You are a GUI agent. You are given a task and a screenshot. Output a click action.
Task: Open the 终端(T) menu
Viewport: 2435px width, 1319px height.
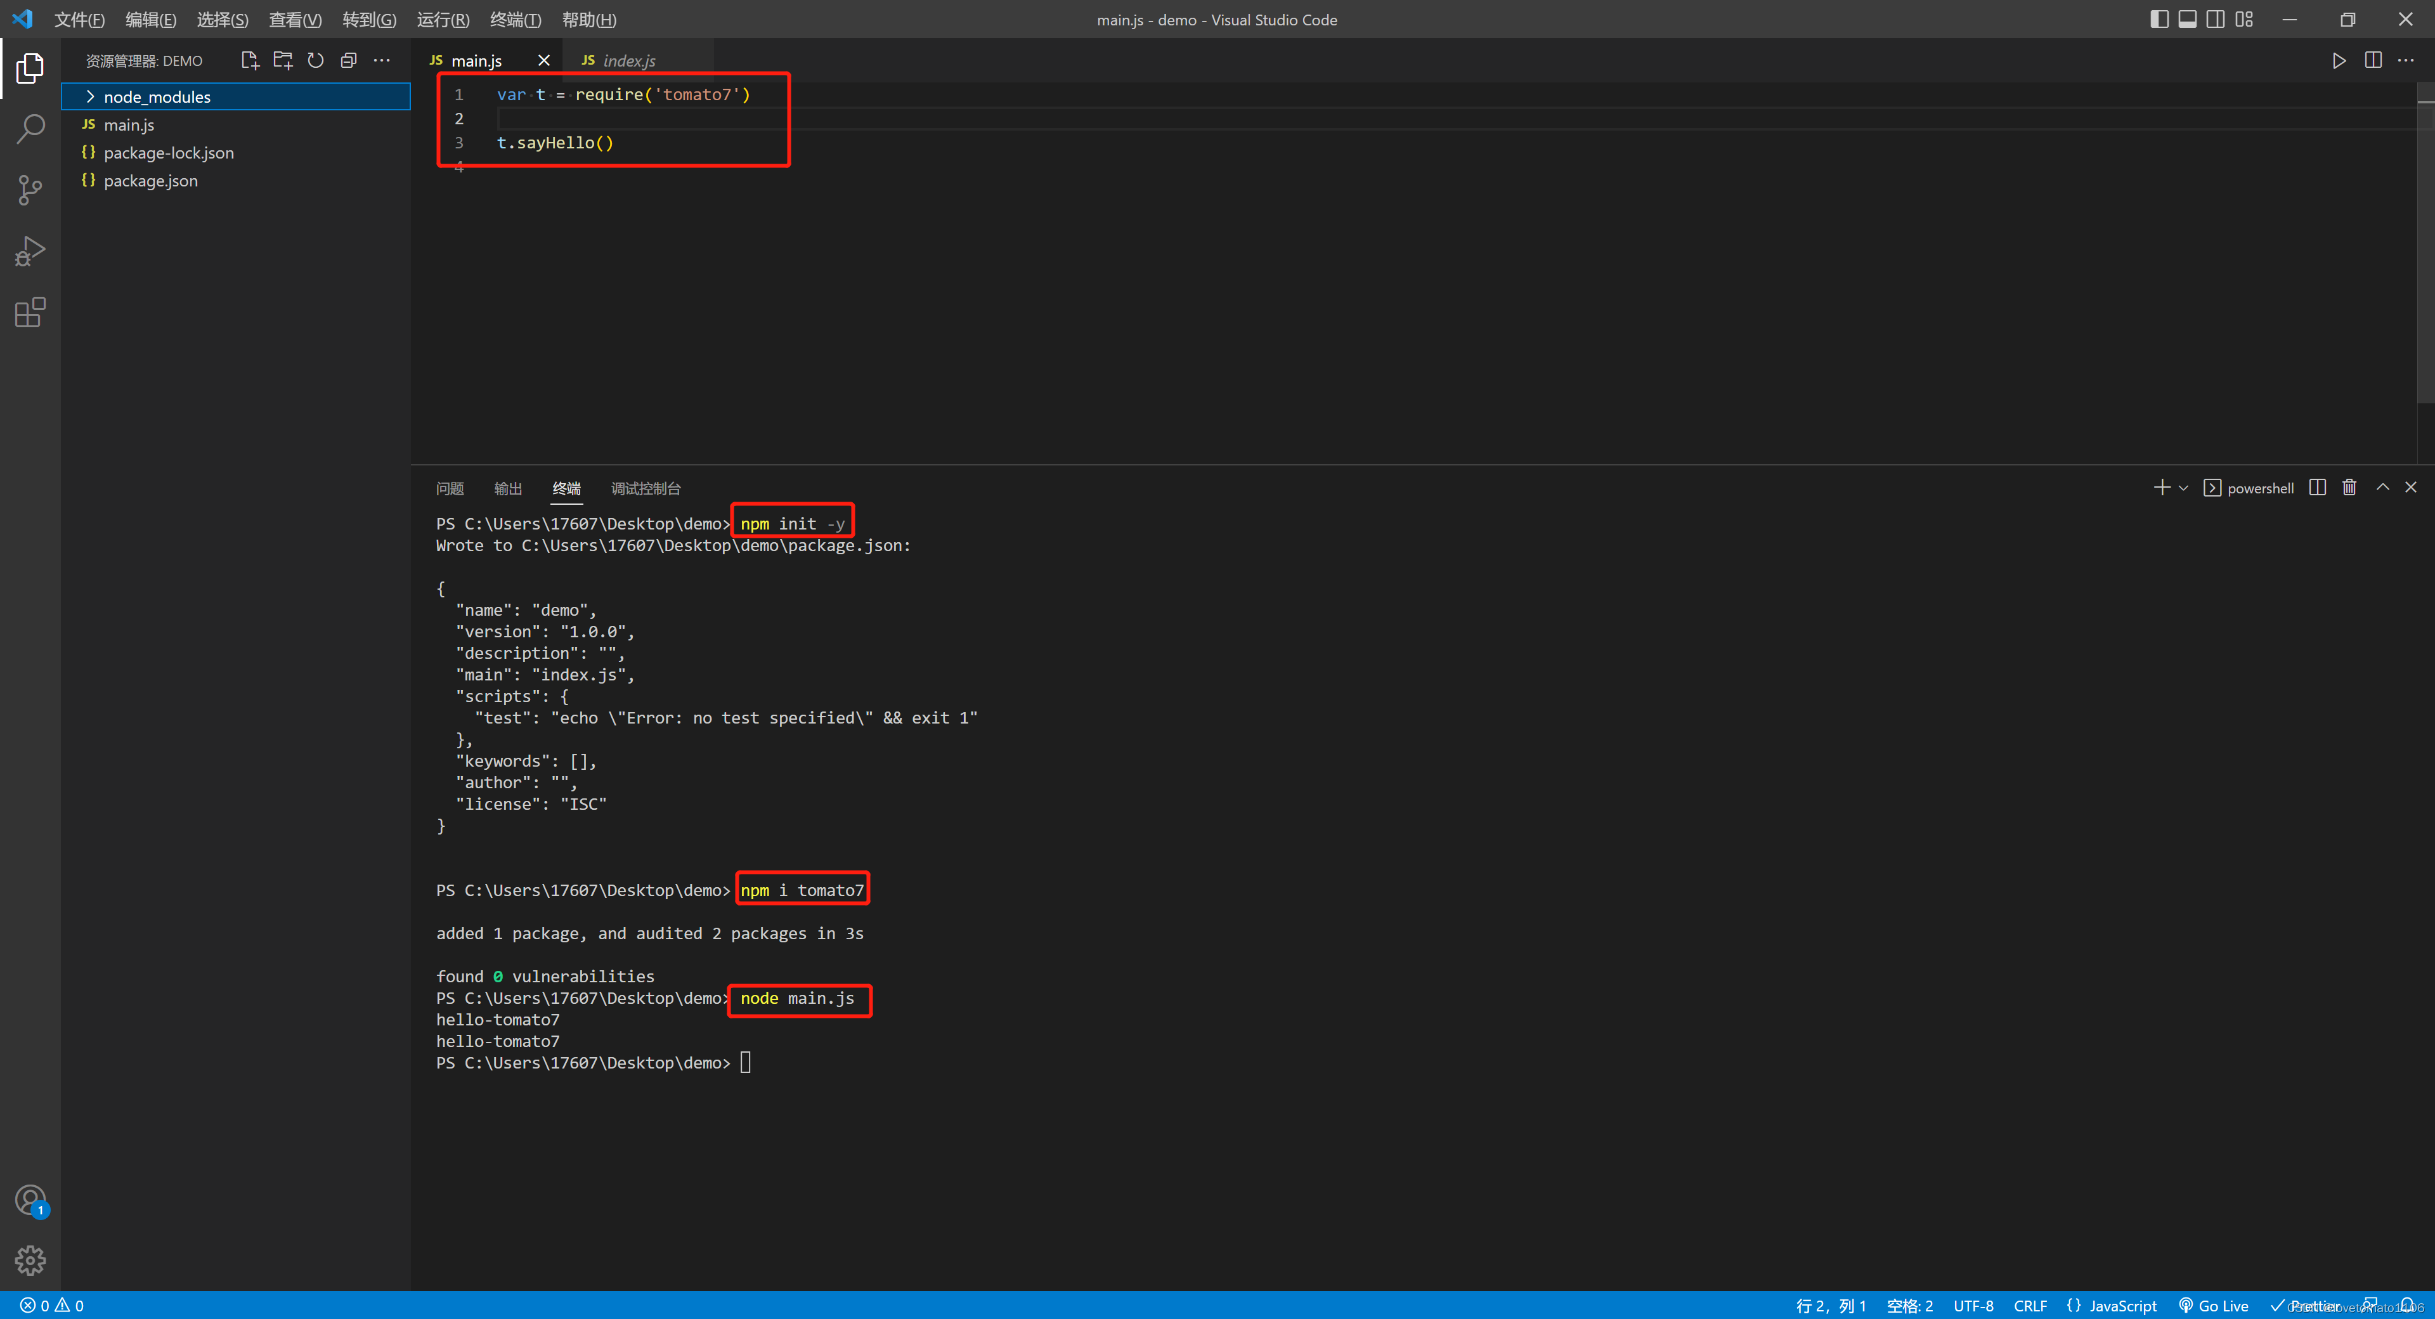(515, 20)
